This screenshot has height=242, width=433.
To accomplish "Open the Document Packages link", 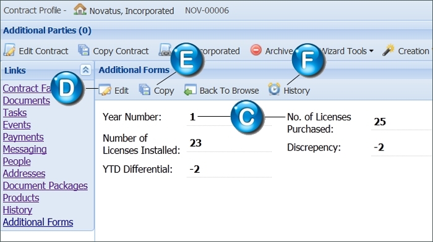I will coord(46,186).
